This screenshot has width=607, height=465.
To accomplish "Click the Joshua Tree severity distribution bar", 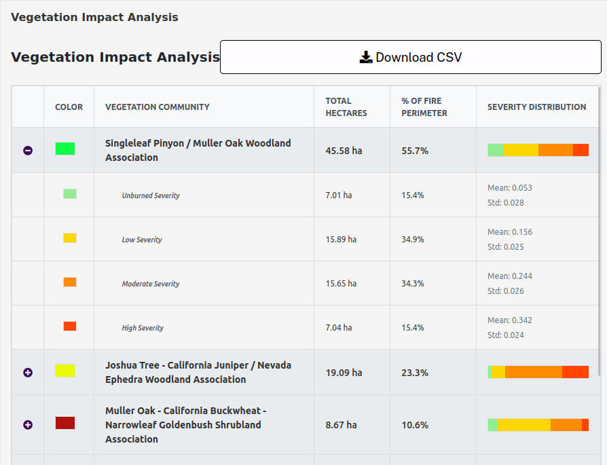I will pos(538,372).
